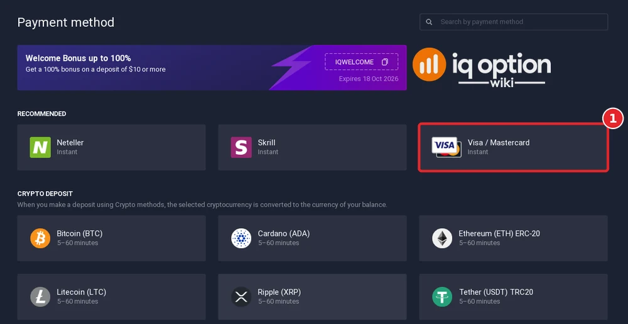This screenshot has width=628, height=324.
Task: Click the Neteller green N icon
Action: (40, 147)
